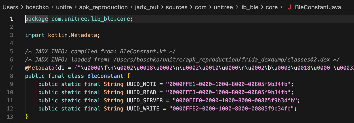The width and height of the screenshot is (354, 123).
Task: Click the 'apk_reproduction' breadcrumb folder
Action: (x=103, y=7)
